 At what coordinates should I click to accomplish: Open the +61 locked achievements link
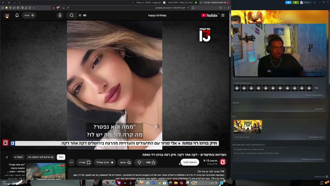point(316,88)
